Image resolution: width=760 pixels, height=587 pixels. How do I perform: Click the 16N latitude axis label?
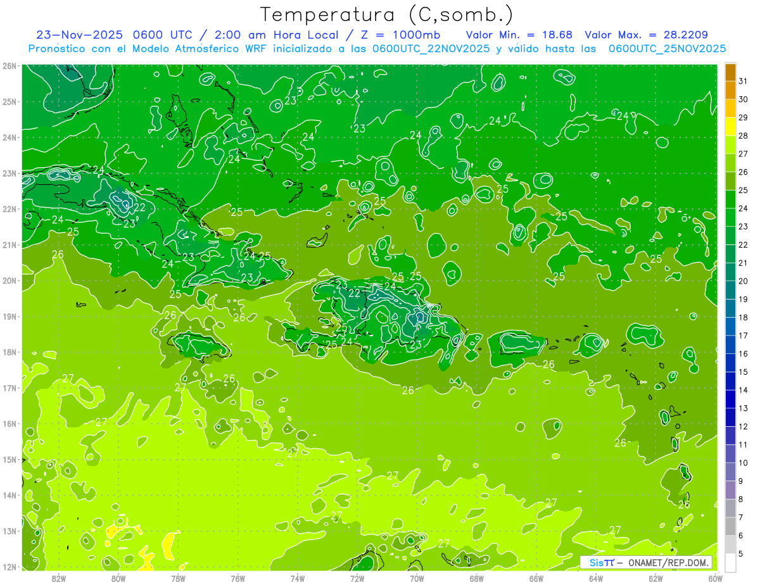coord(9,424)
